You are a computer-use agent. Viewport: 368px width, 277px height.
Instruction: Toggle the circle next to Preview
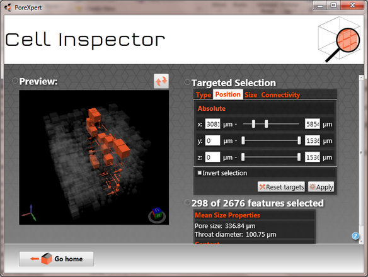(x=14, y=81)
